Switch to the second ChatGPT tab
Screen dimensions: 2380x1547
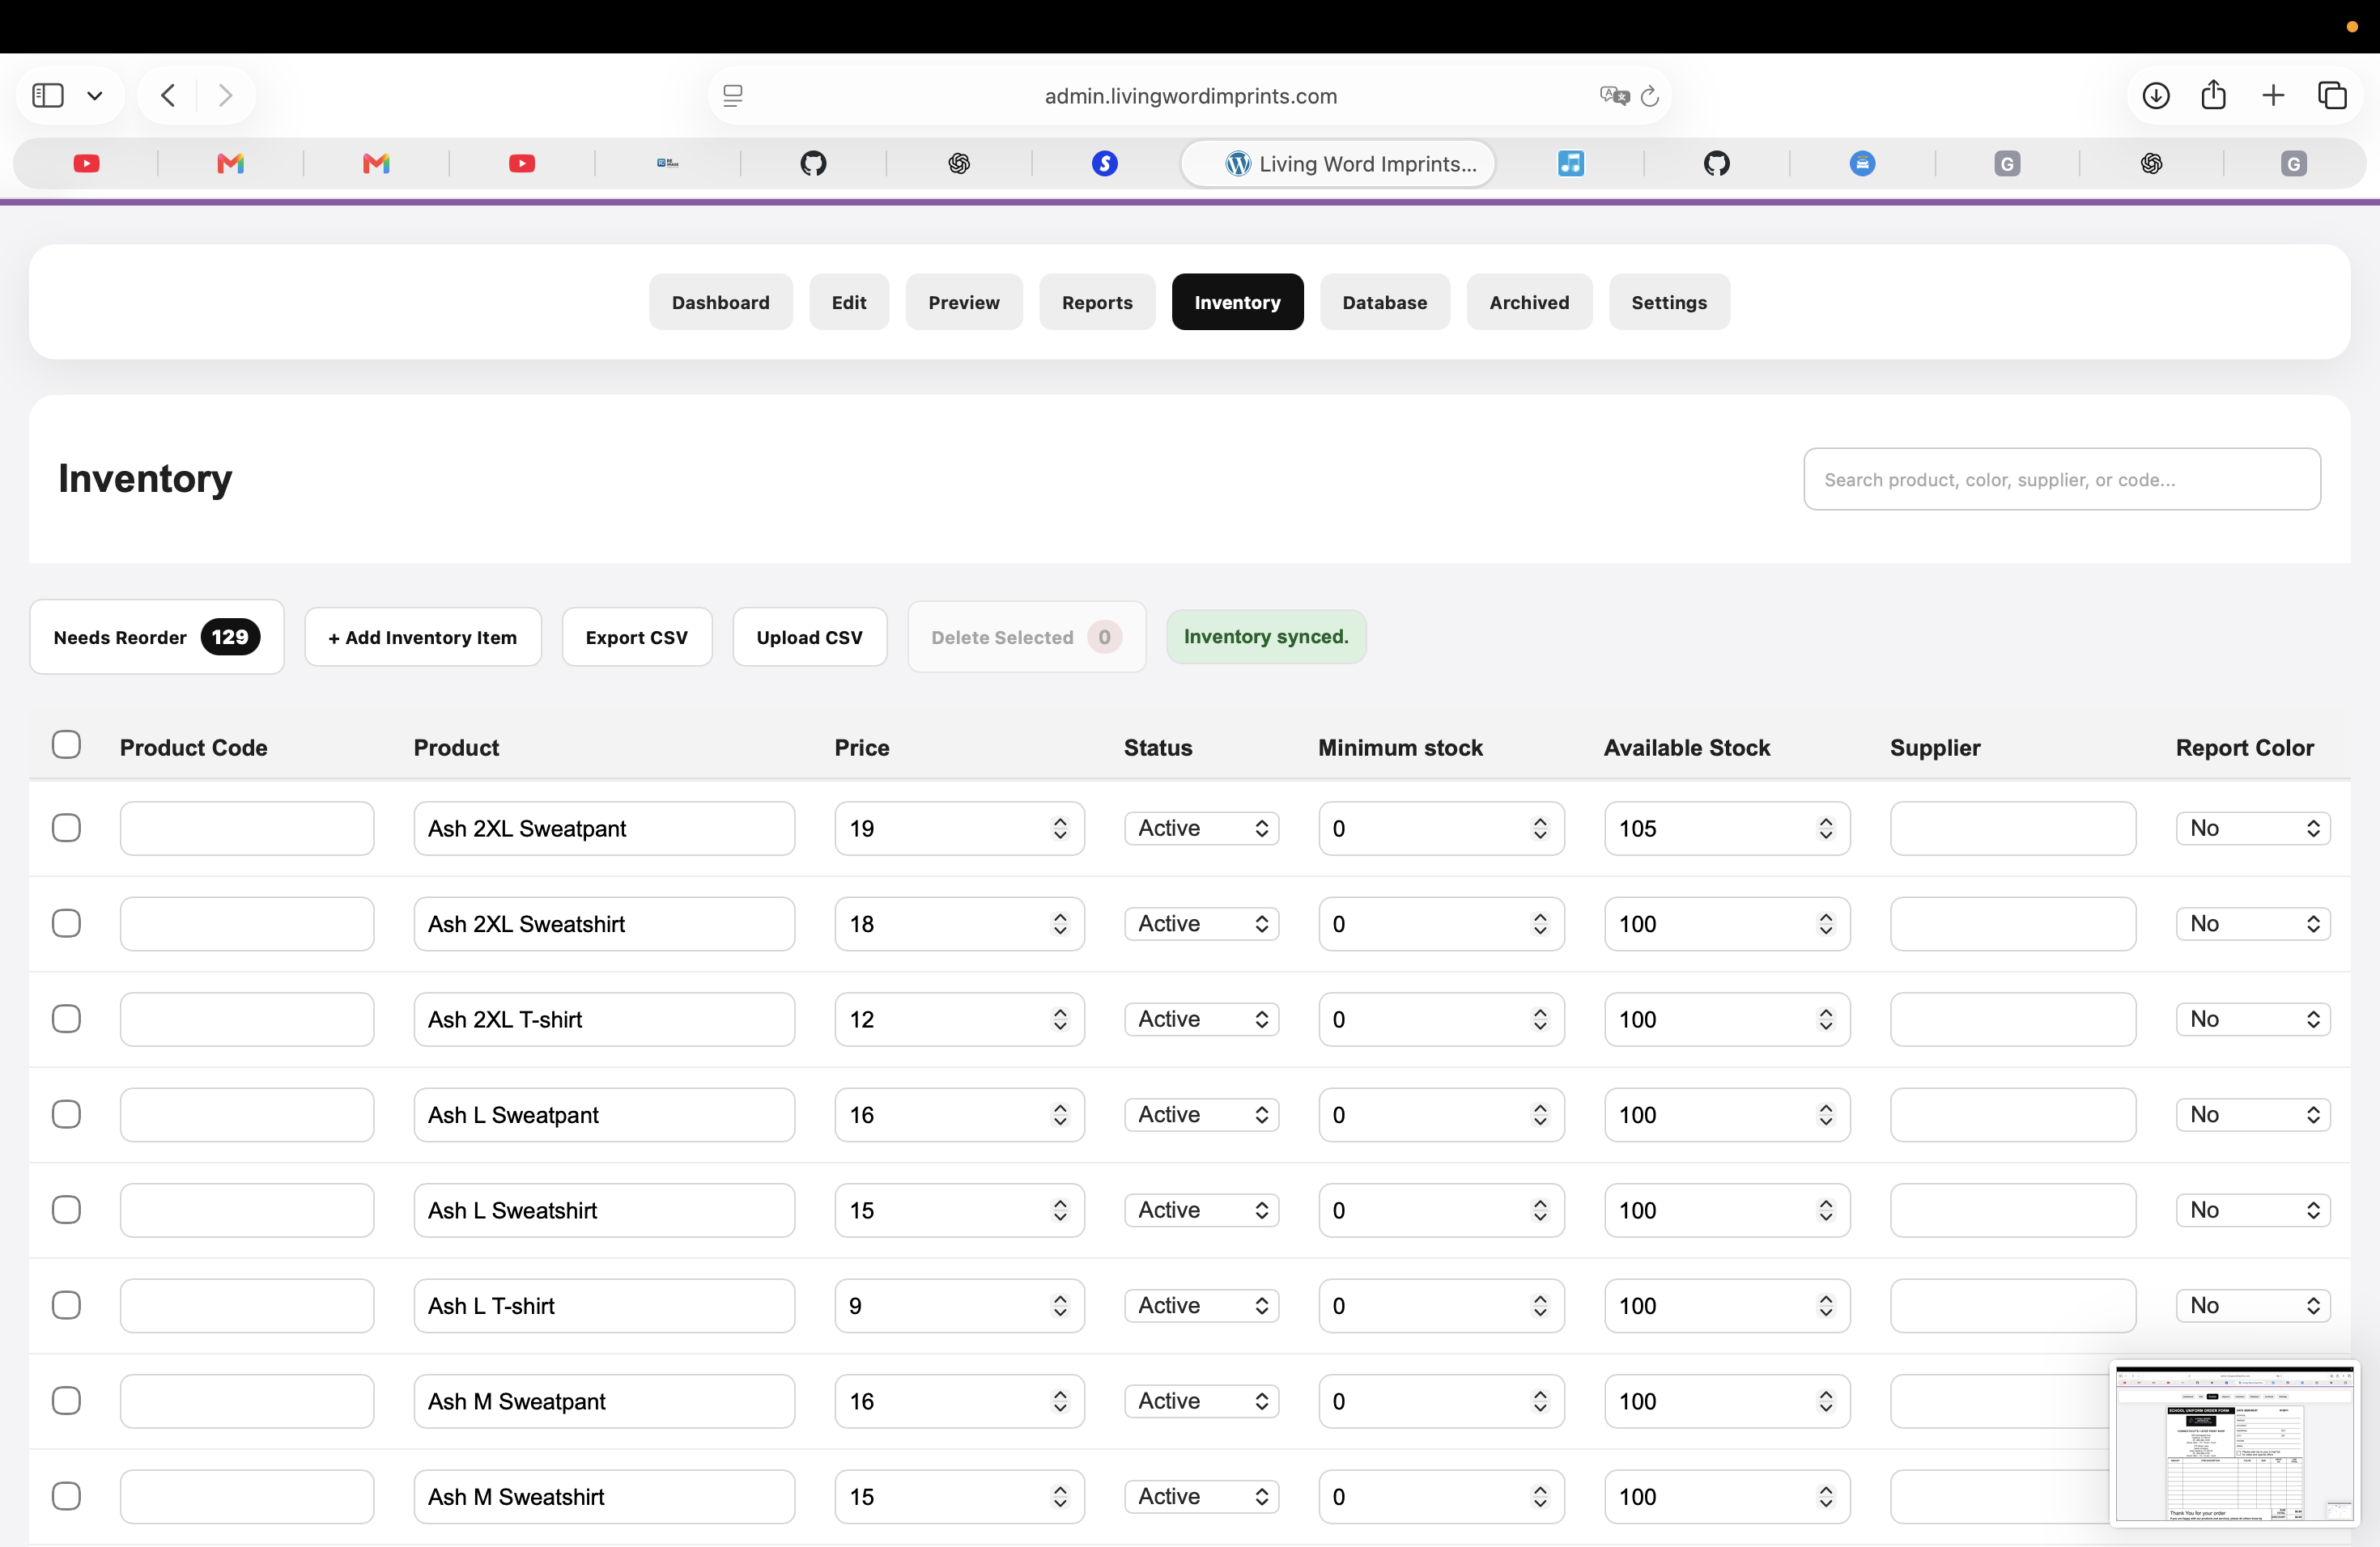tap(2152, 164)
